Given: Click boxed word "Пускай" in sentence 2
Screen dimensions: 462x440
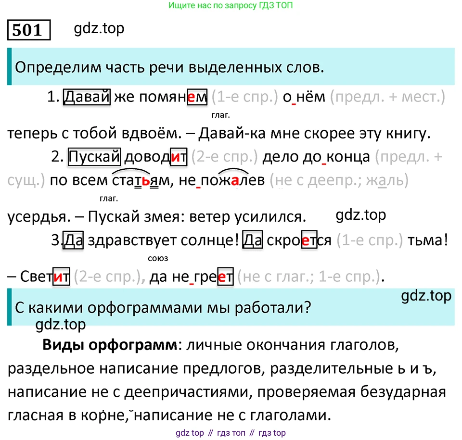Looking at the screenshot, I should point(94,157).
